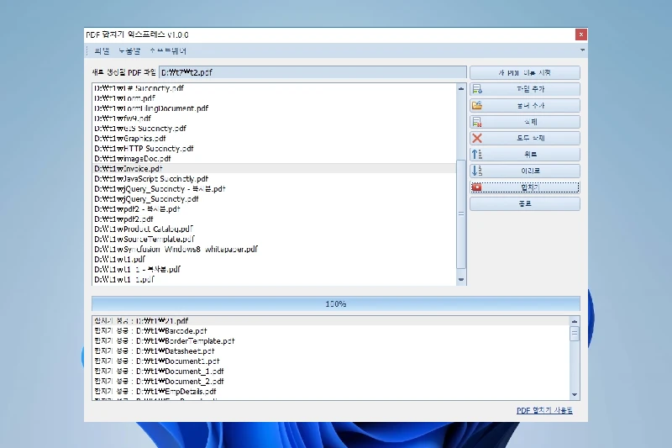Select log entry BorderTemplate.pdf

click(331, 340)
